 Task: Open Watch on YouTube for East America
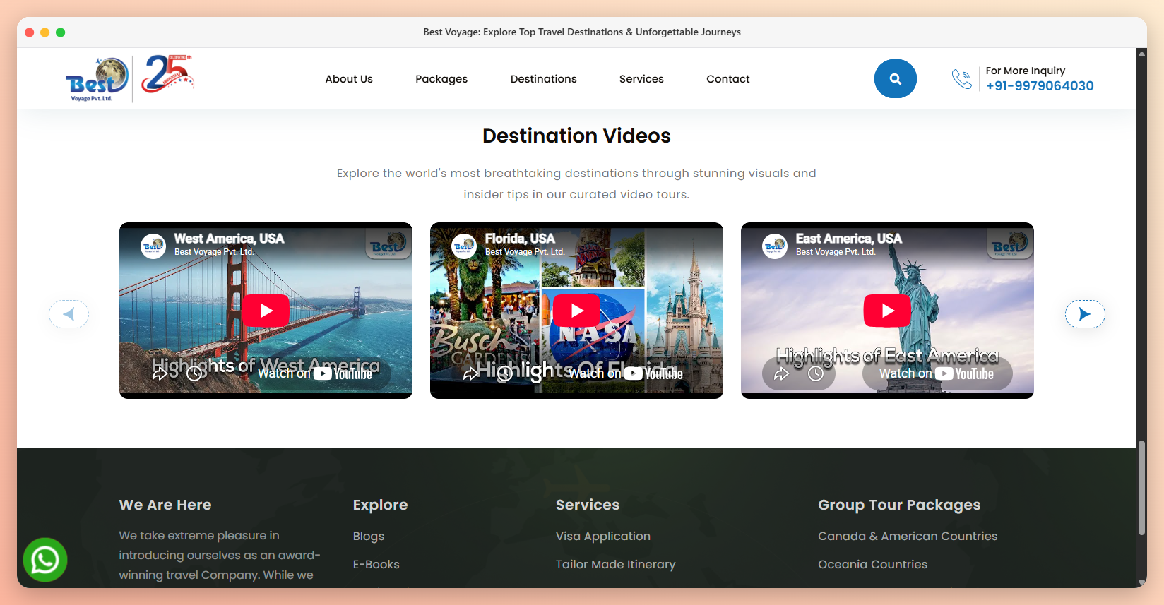coord(937,373)
